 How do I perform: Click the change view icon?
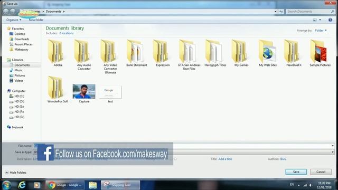click(315, 20)
